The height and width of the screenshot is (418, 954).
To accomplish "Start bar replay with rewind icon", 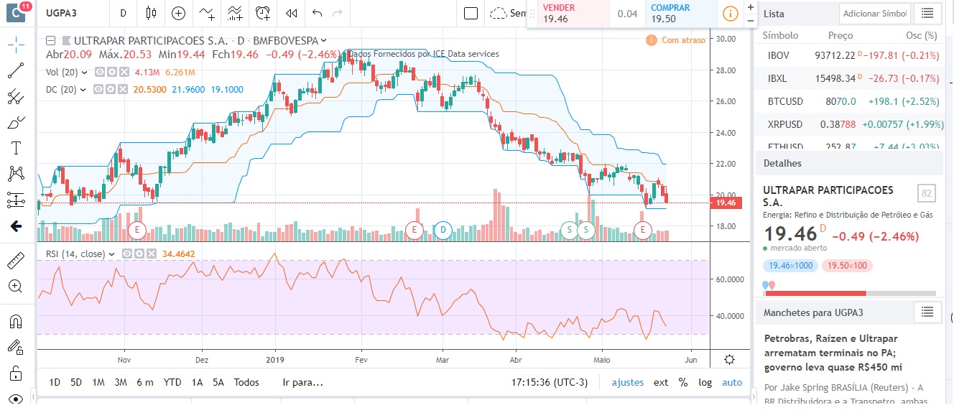I will coord(291,13).
